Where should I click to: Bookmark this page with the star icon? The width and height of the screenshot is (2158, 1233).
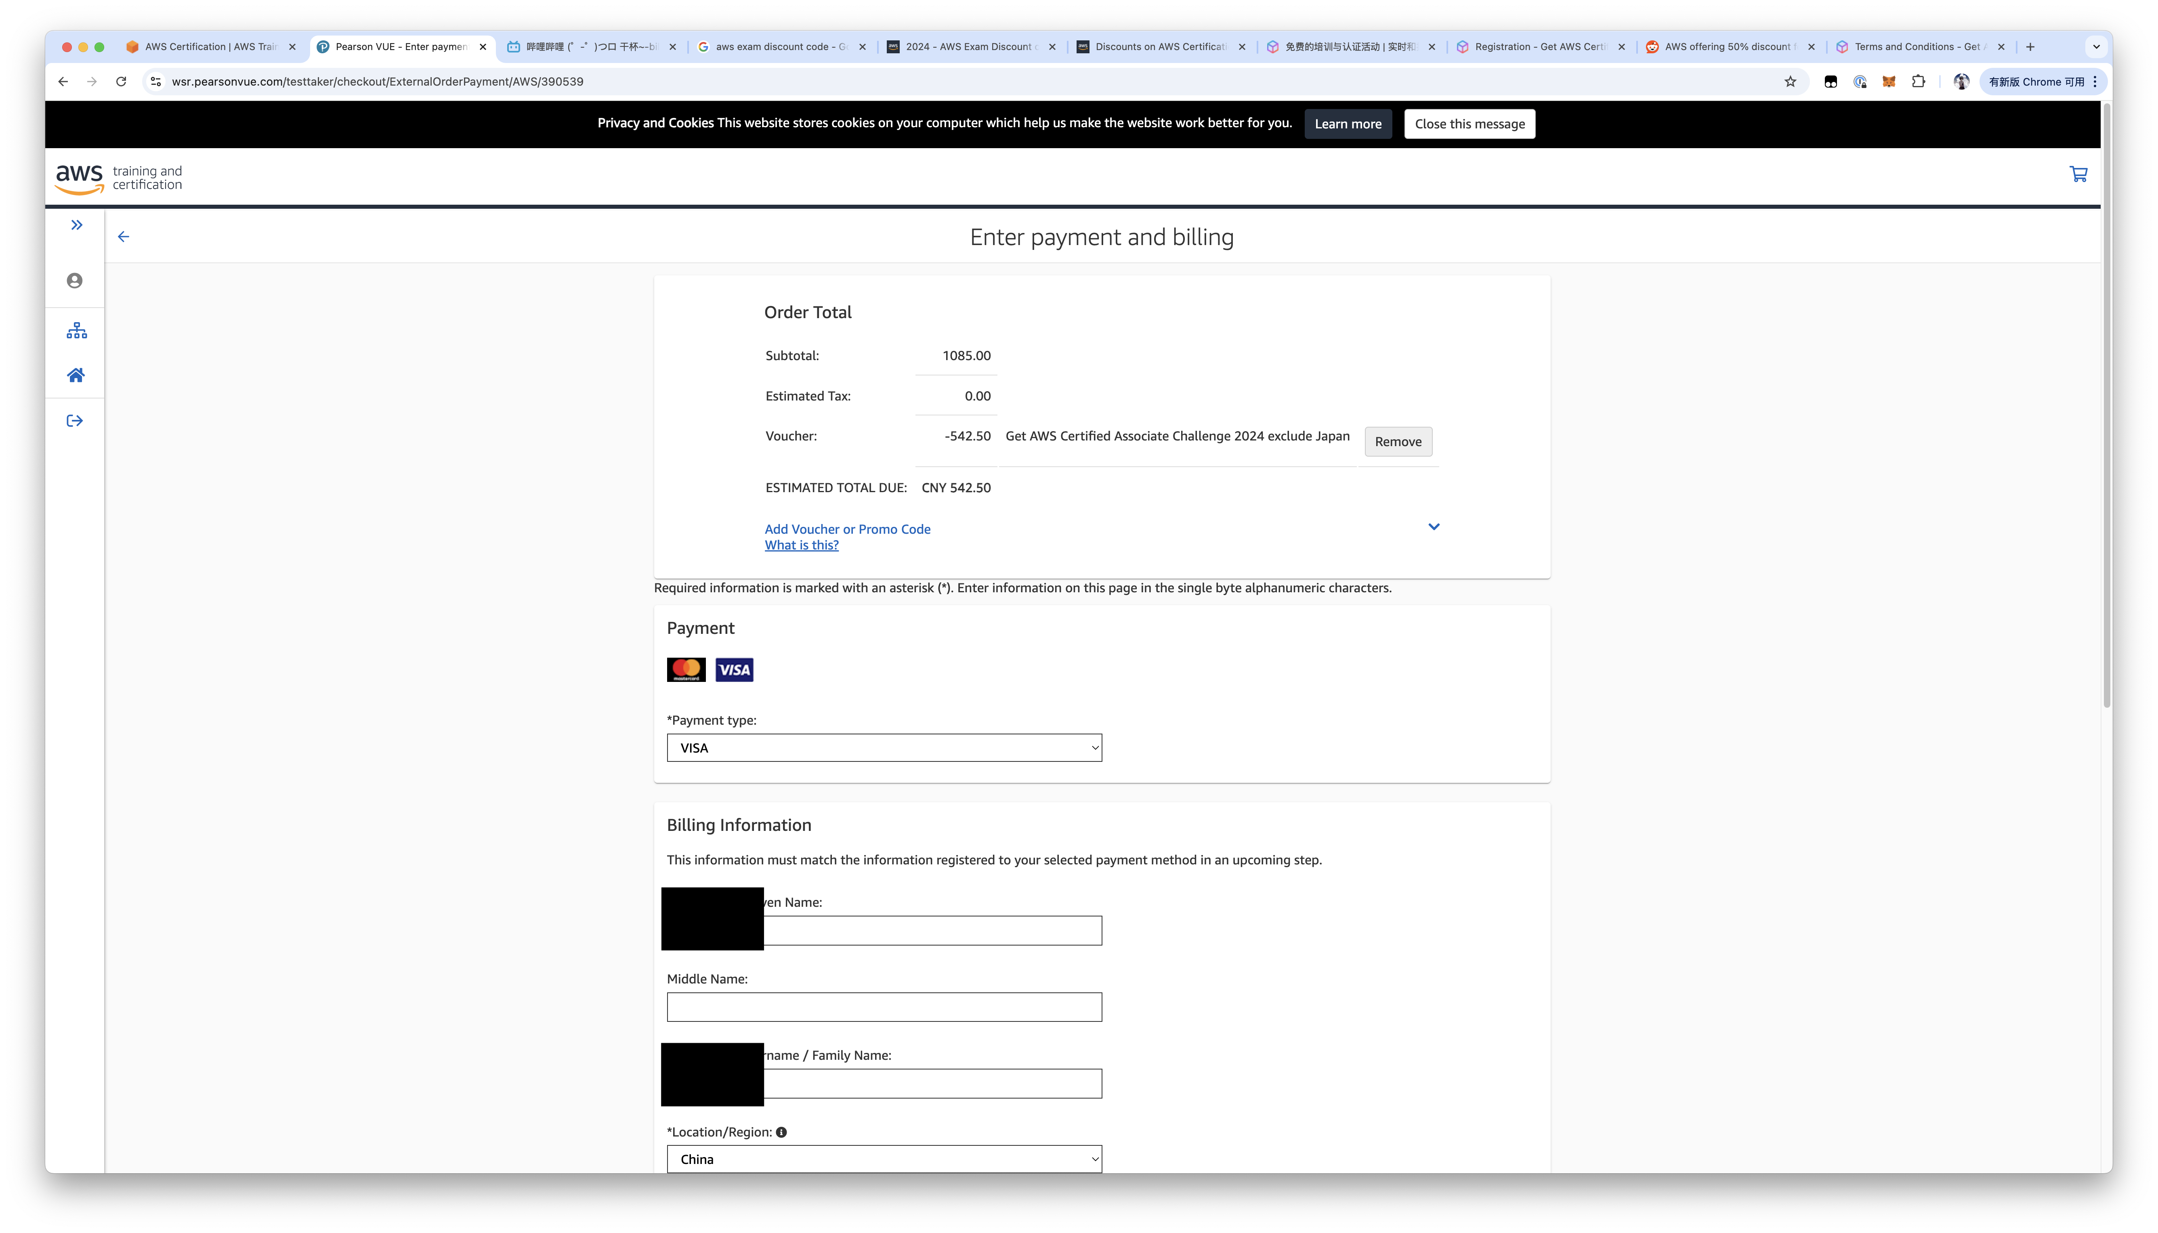click(x=1790, y=81)
